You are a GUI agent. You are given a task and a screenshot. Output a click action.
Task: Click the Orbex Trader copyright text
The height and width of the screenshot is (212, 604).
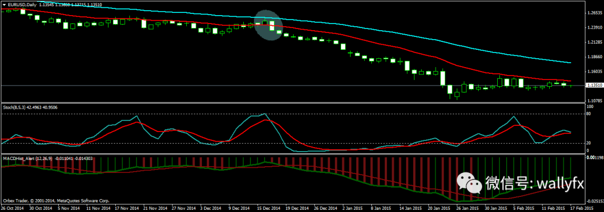click(x=56, y=201)
